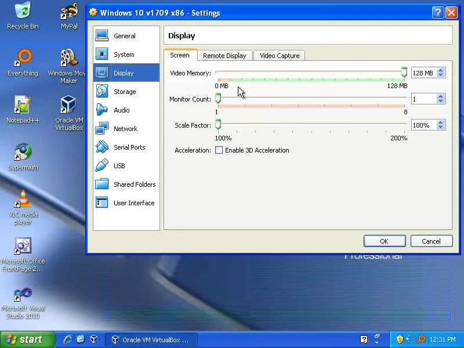The width and height of the screenshot is (464, 348).
Task: Decrease Scale Factor with down arrow
Action: 441,127
